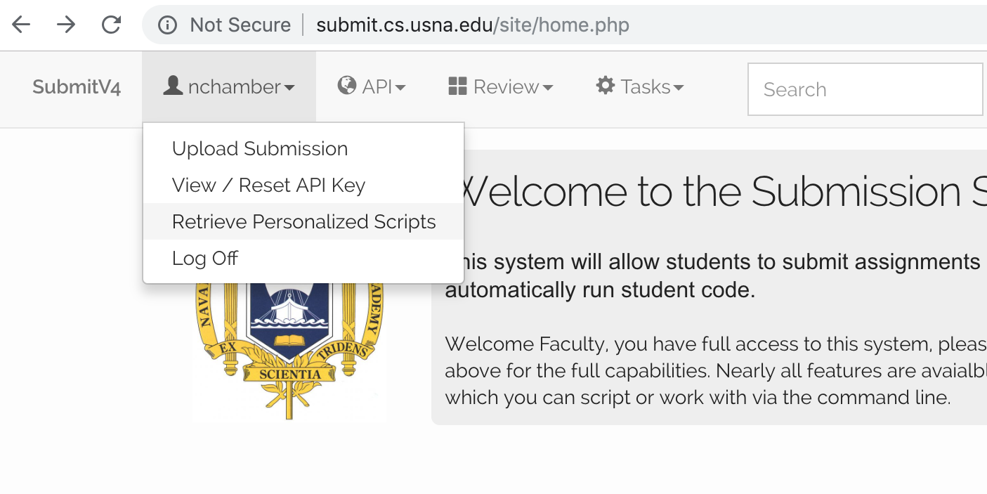Open Retrieve Personalized Scripts

point(303,222)
